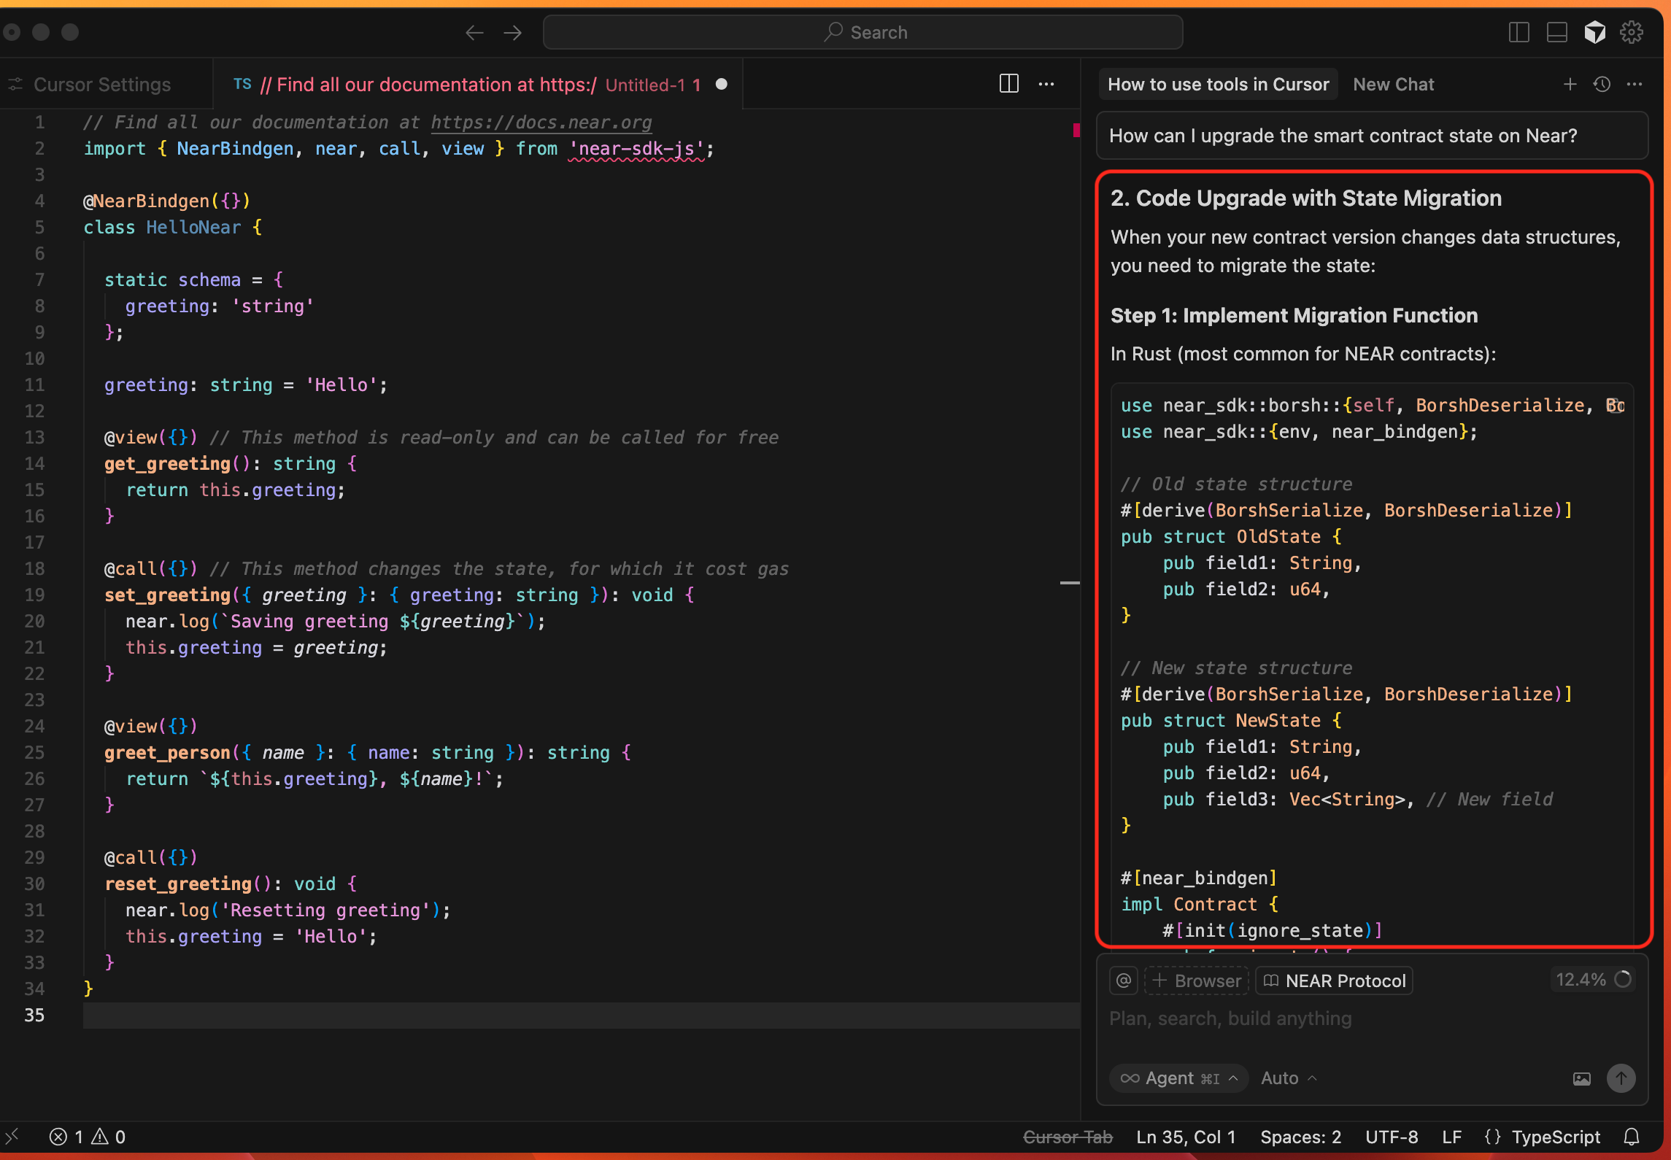Screen dimensions: 1671x1160
Task: Open Cursor Settings via the gear icon
Action: 1632,32
